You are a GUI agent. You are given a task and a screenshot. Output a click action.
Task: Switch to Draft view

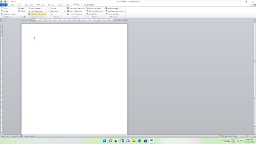click(230, 136)
